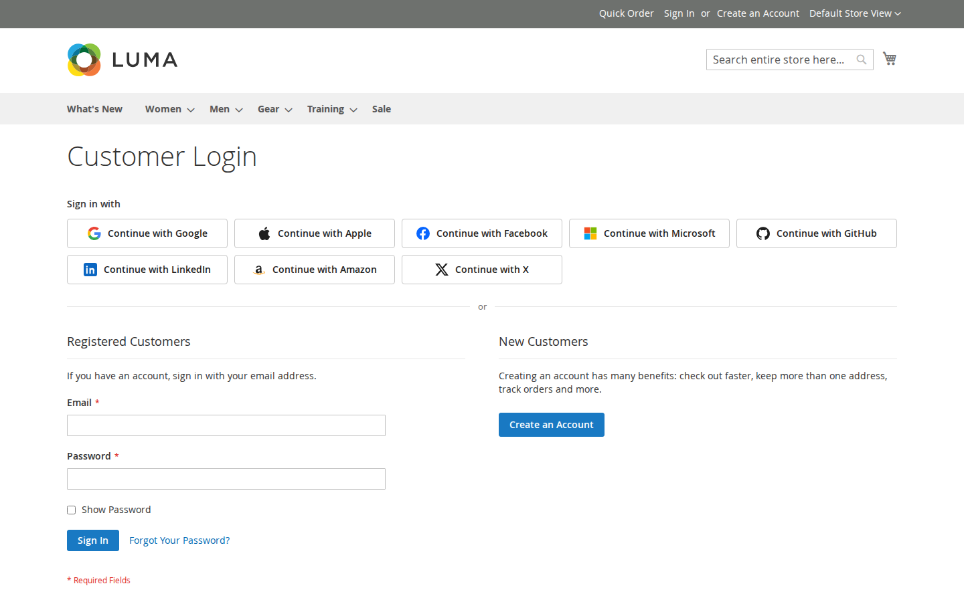964x602 pixels.
Task: Focus the Email input field
Action: (x=226, y=425)
